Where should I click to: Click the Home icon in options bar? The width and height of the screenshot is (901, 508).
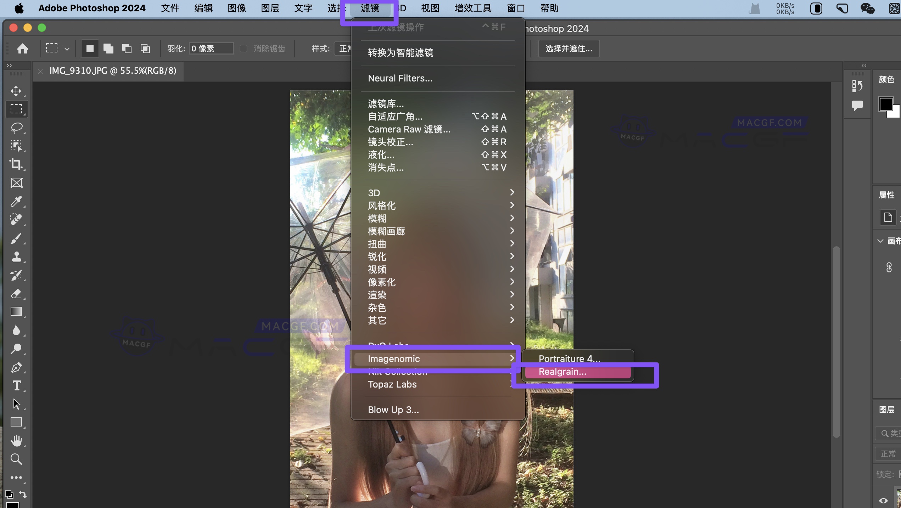[22, 49]
